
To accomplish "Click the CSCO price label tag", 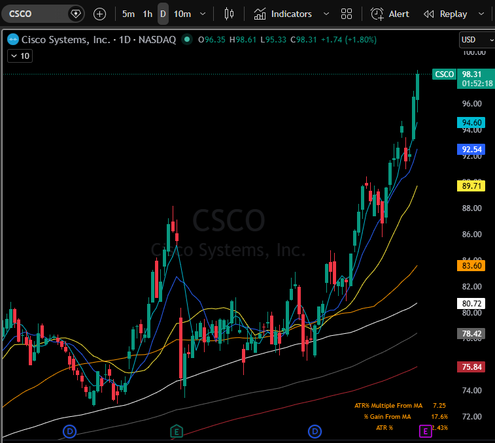I will [444, 74].
